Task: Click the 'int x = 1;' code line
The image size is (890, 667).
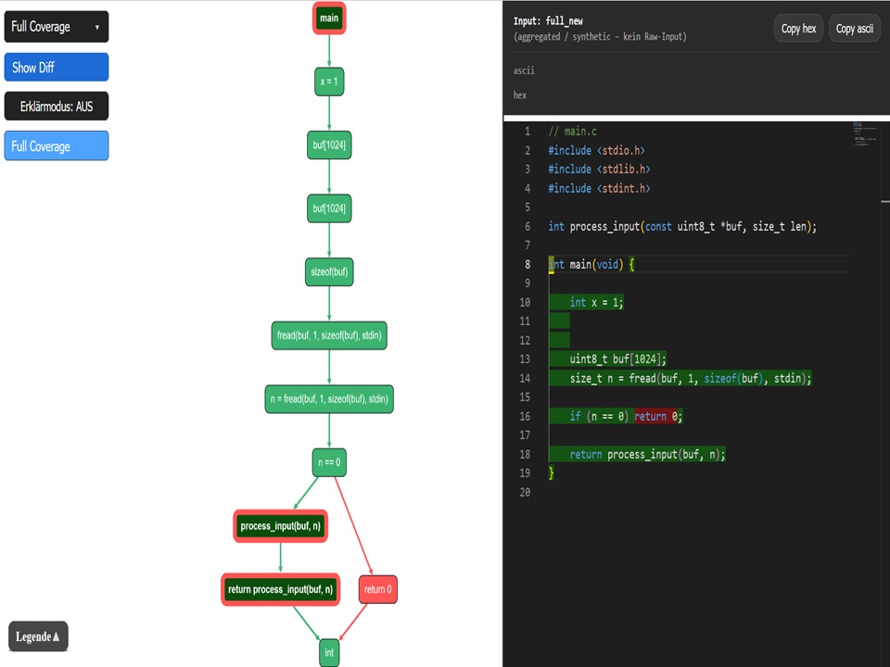Action: 596,302
